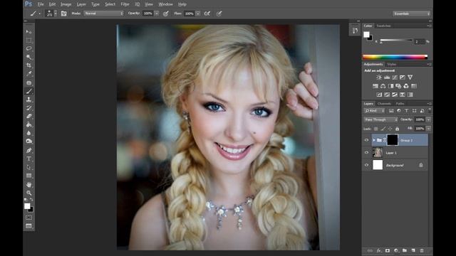Swap foreground and background colors in toolbox

[31, 200]
